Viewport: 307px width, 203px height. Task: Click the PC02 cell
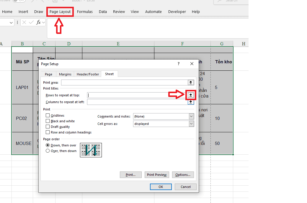pos(22,118)
